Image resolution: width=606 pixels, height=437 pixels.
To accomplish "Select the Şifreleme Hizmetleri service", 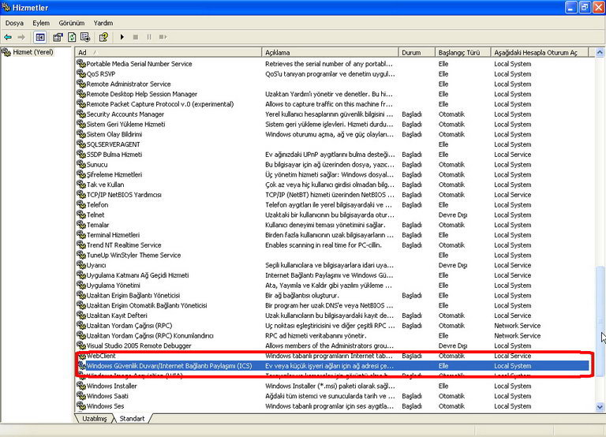I will click(114, 174).
